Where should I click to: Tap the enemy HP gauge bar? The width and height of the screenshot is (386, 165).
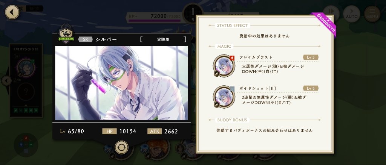pyautogui.click(x=154, y=21)
